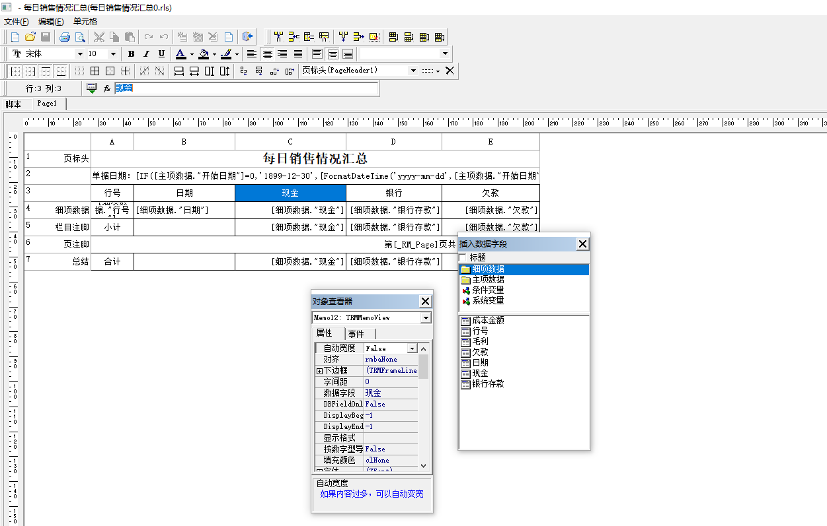This screenshot has width=827, height=526.
Task: Open the 页标头(PageHeader1) band dropdown
Action: pos(413,71)
